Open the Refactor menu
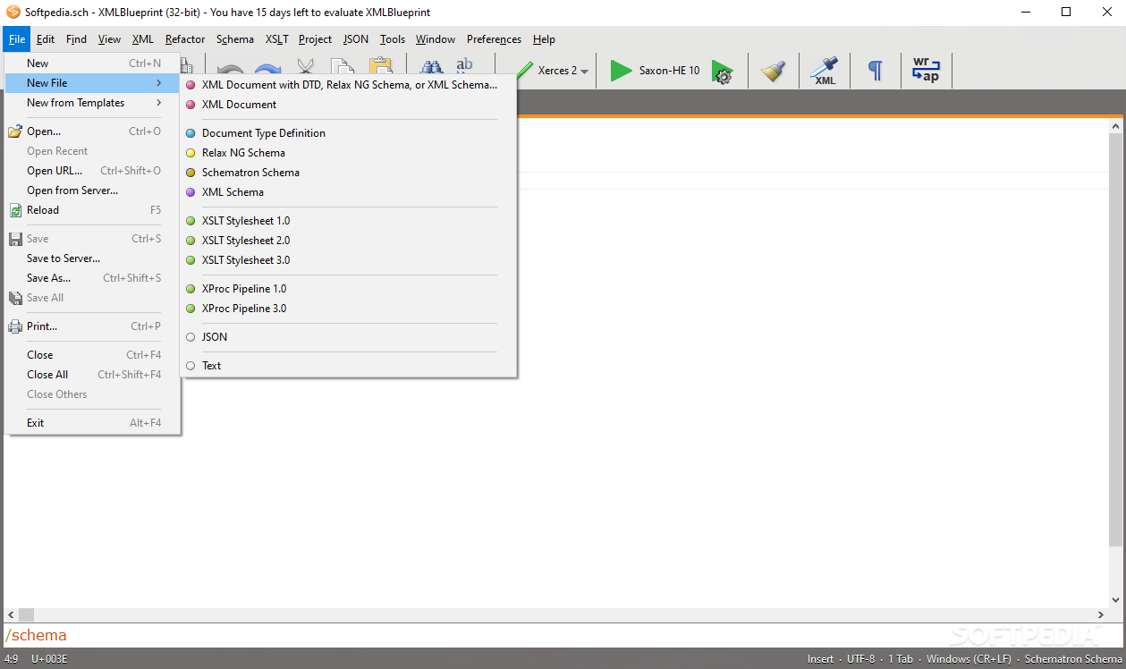This screenshot has height=669, width=1126. click(x=185, y=39)
